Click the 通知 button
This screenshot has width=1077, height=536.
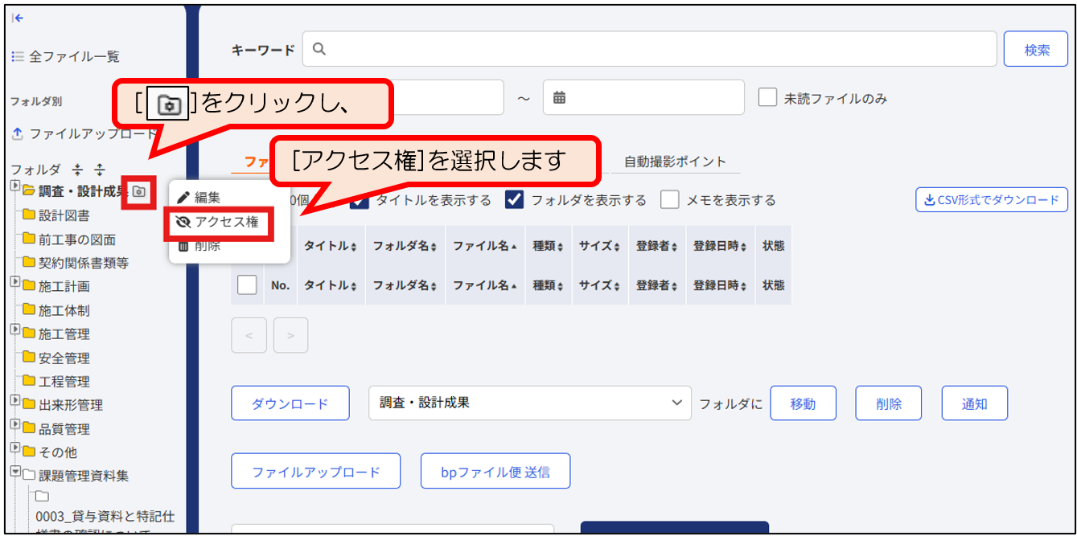pos(974,403)
